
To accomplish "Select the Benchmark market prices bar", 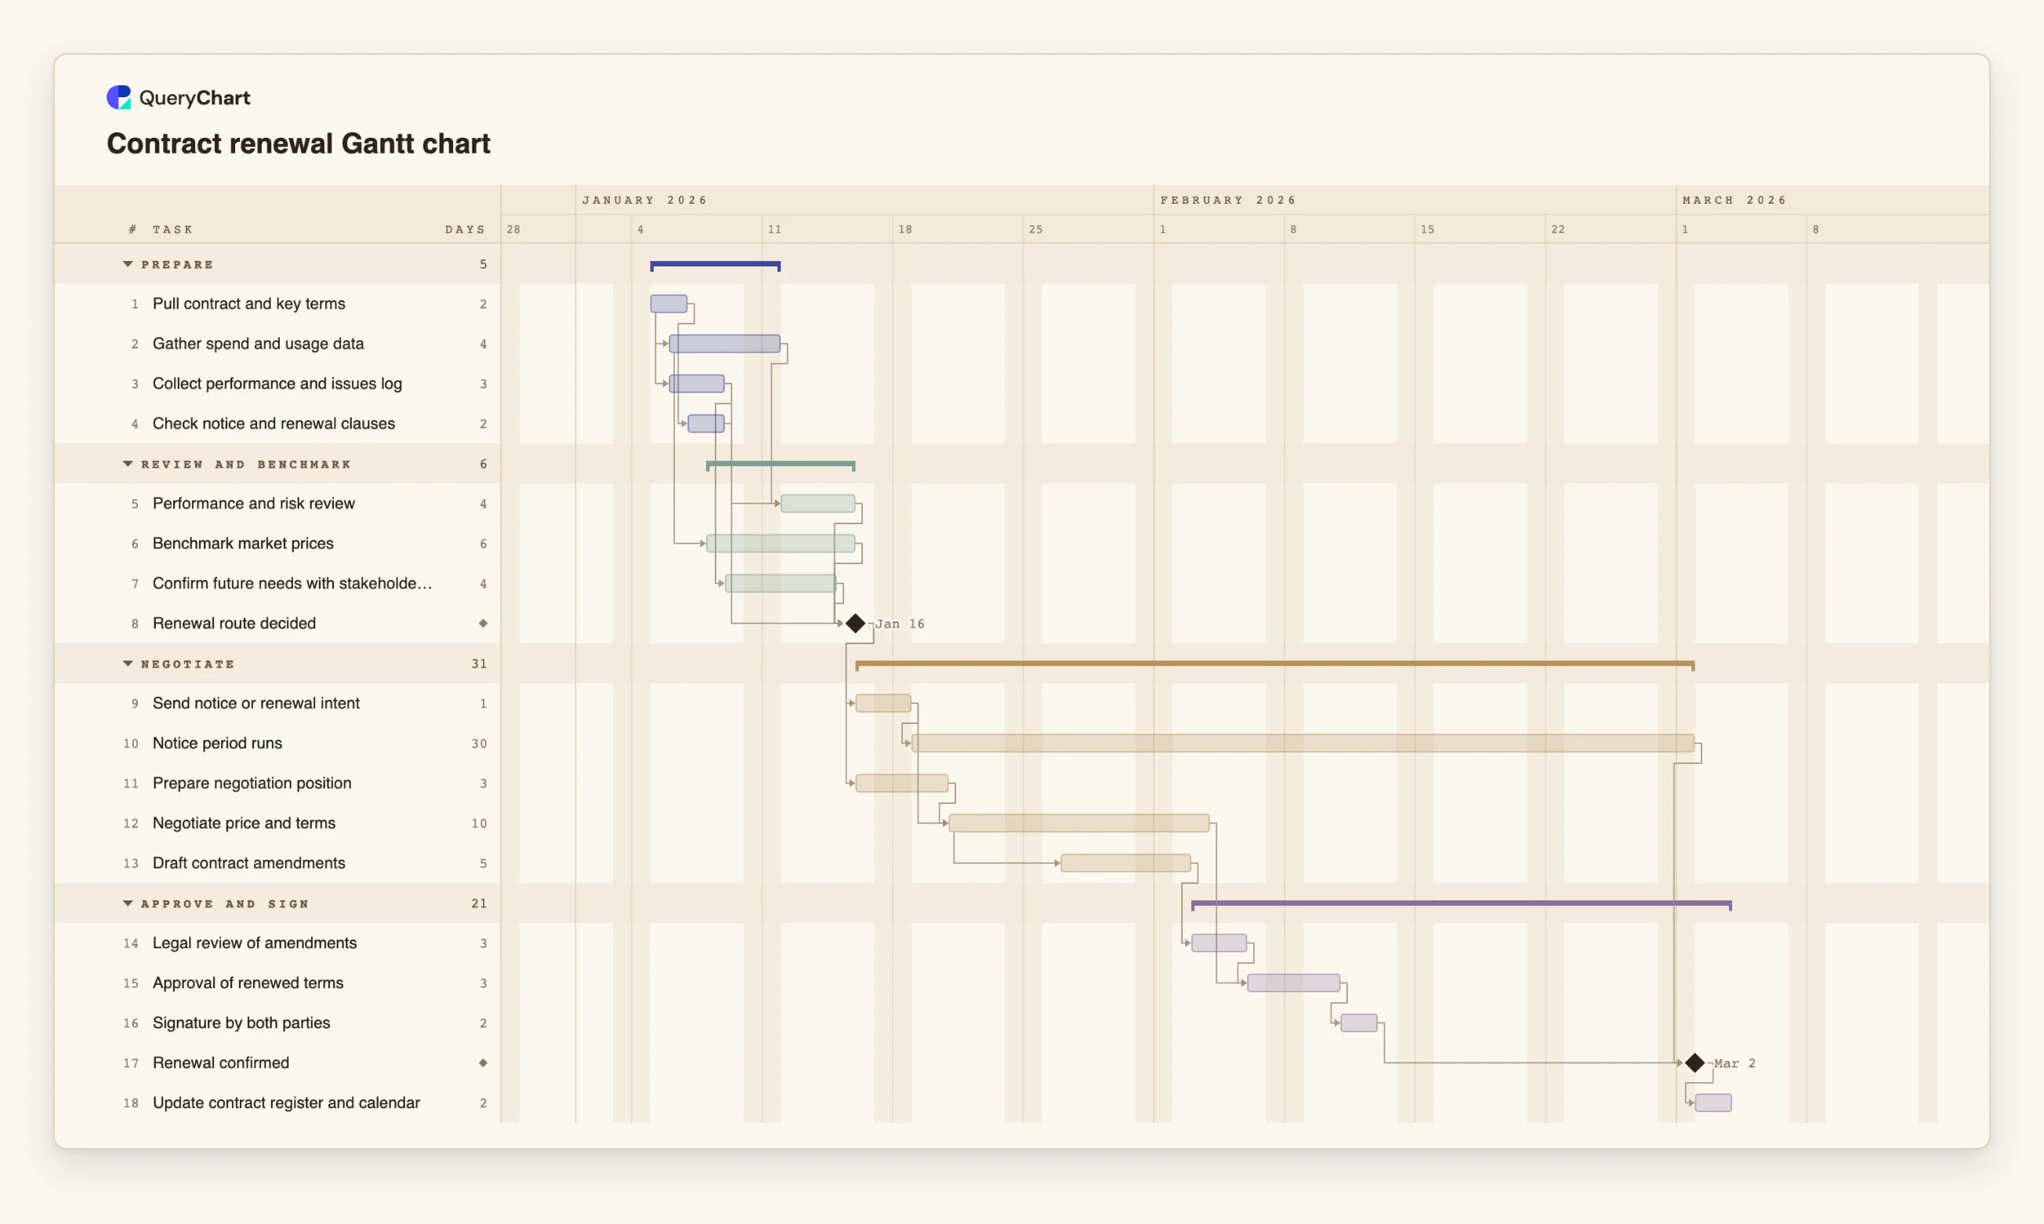I will click(x=781, y=543).
